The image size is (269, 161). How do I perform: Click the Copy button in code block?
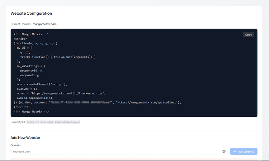pyautogui.click(x=248, y=35)
